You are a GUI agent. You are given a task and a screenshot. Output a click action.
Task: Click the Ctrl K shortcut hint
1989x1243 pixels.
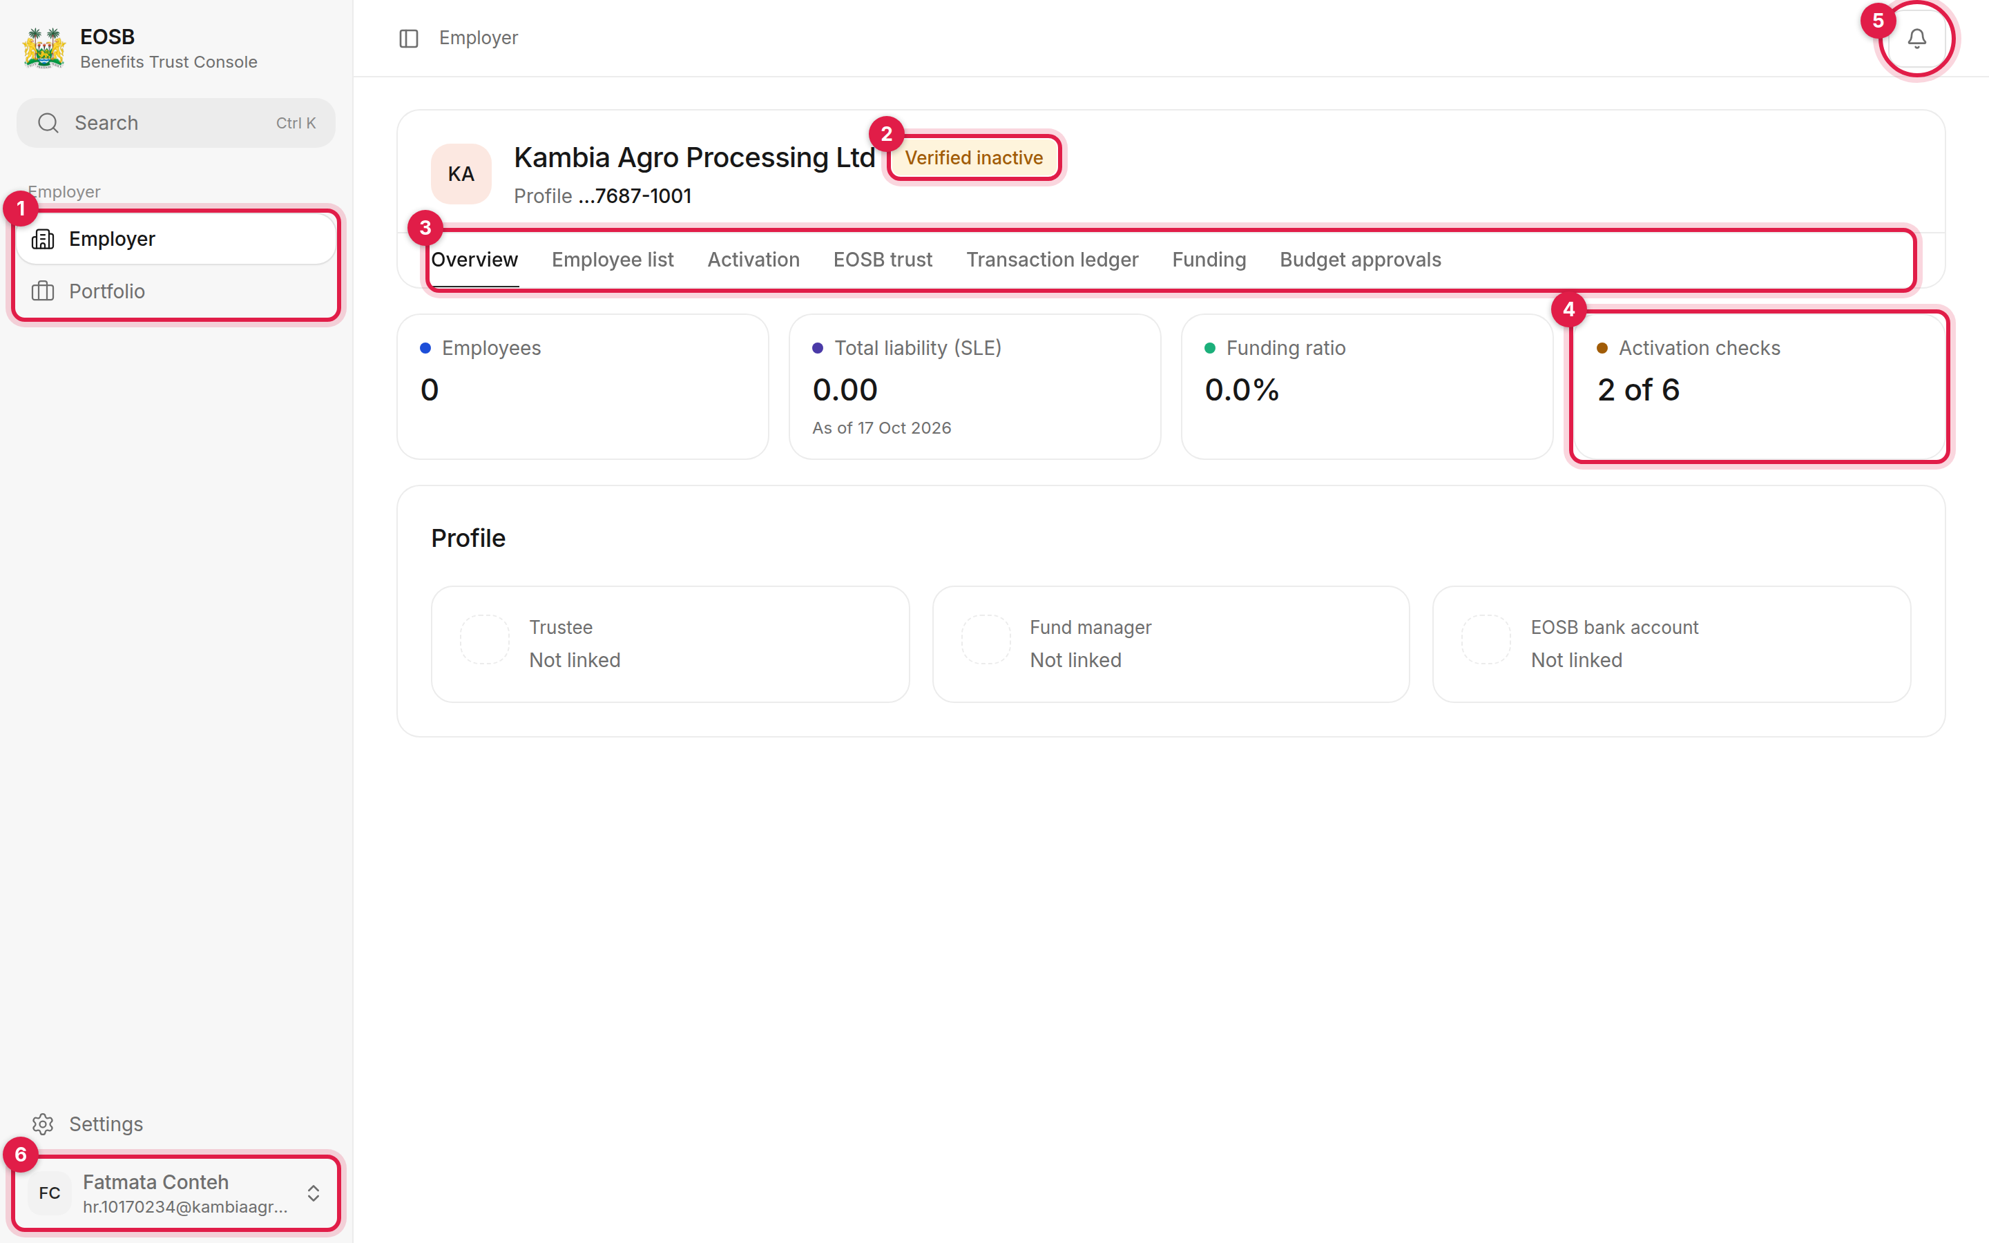pyautogui.click(x=296, y=124)
